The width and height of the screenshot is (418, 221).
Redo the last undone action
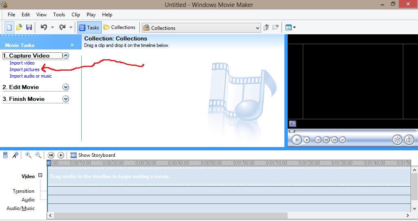pyautogui.click(x=63, y=27)
